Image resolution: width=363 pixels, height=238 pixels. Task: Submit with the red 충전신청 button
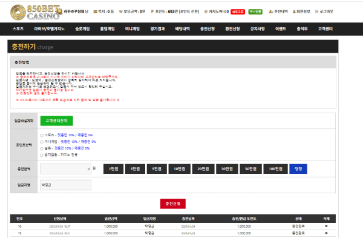(x=173, y=203)
